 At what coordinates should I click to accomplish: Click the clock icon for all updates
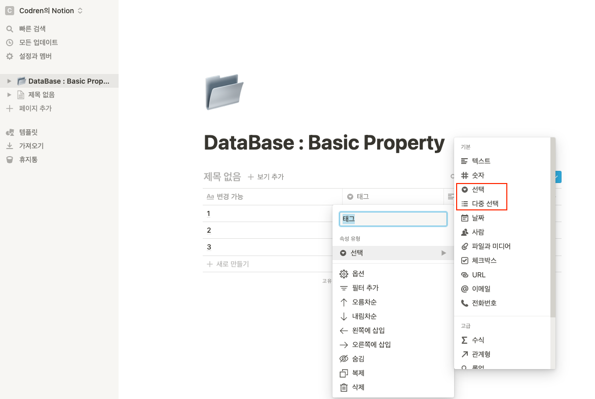pyautogui.click(x=10, y=43)
